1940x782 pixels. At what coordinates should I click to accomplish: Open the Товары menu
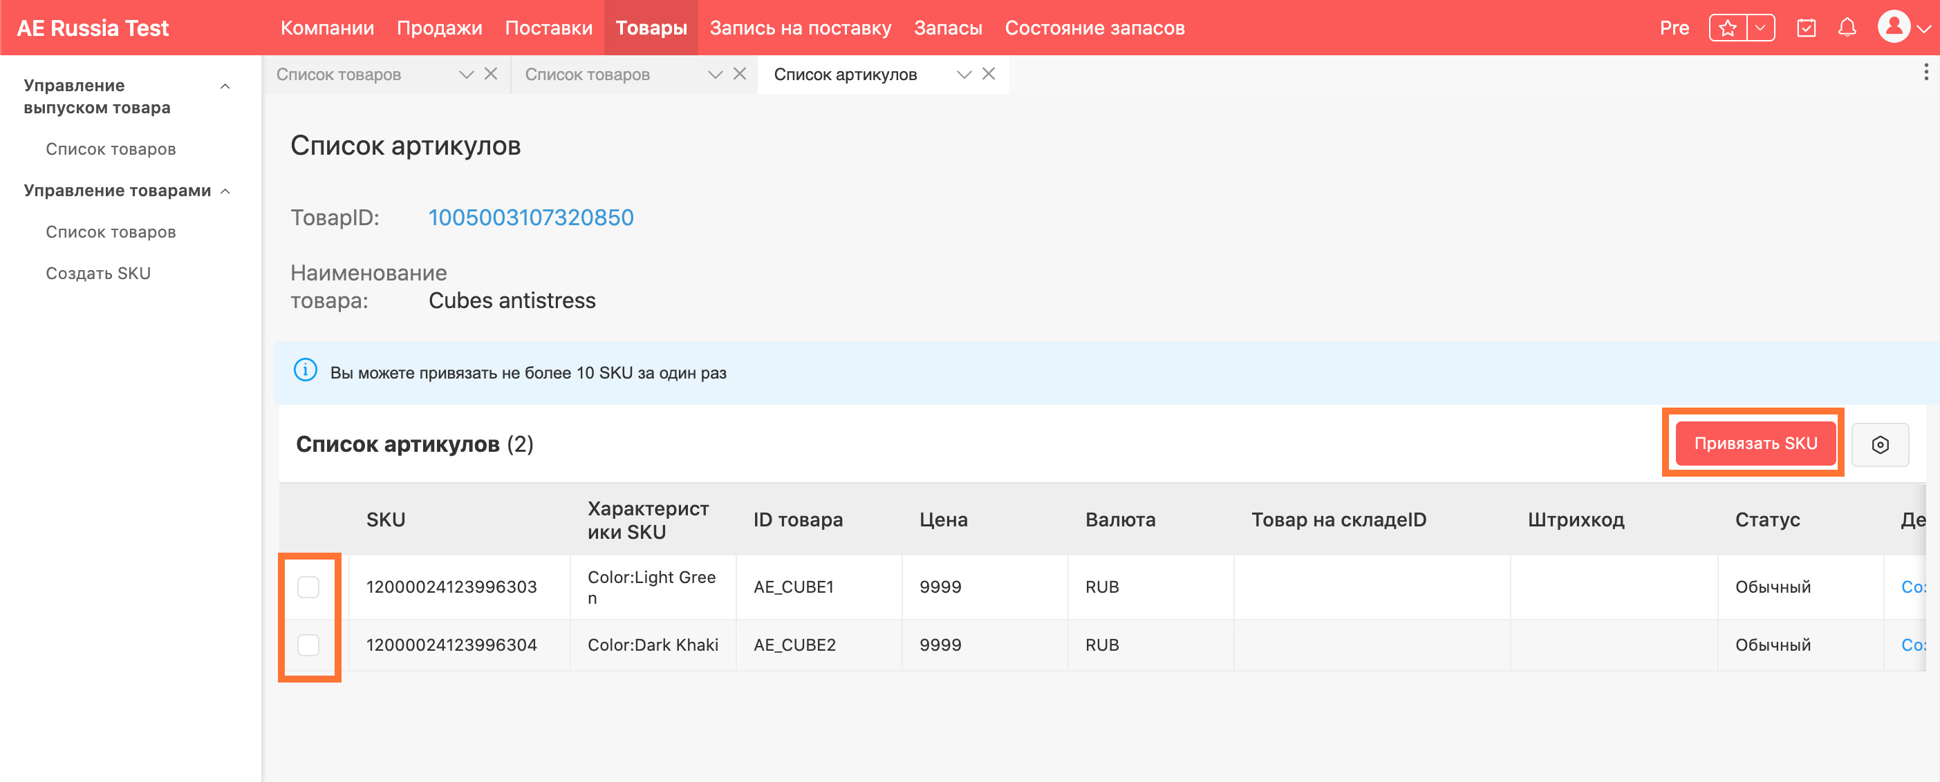651,28
